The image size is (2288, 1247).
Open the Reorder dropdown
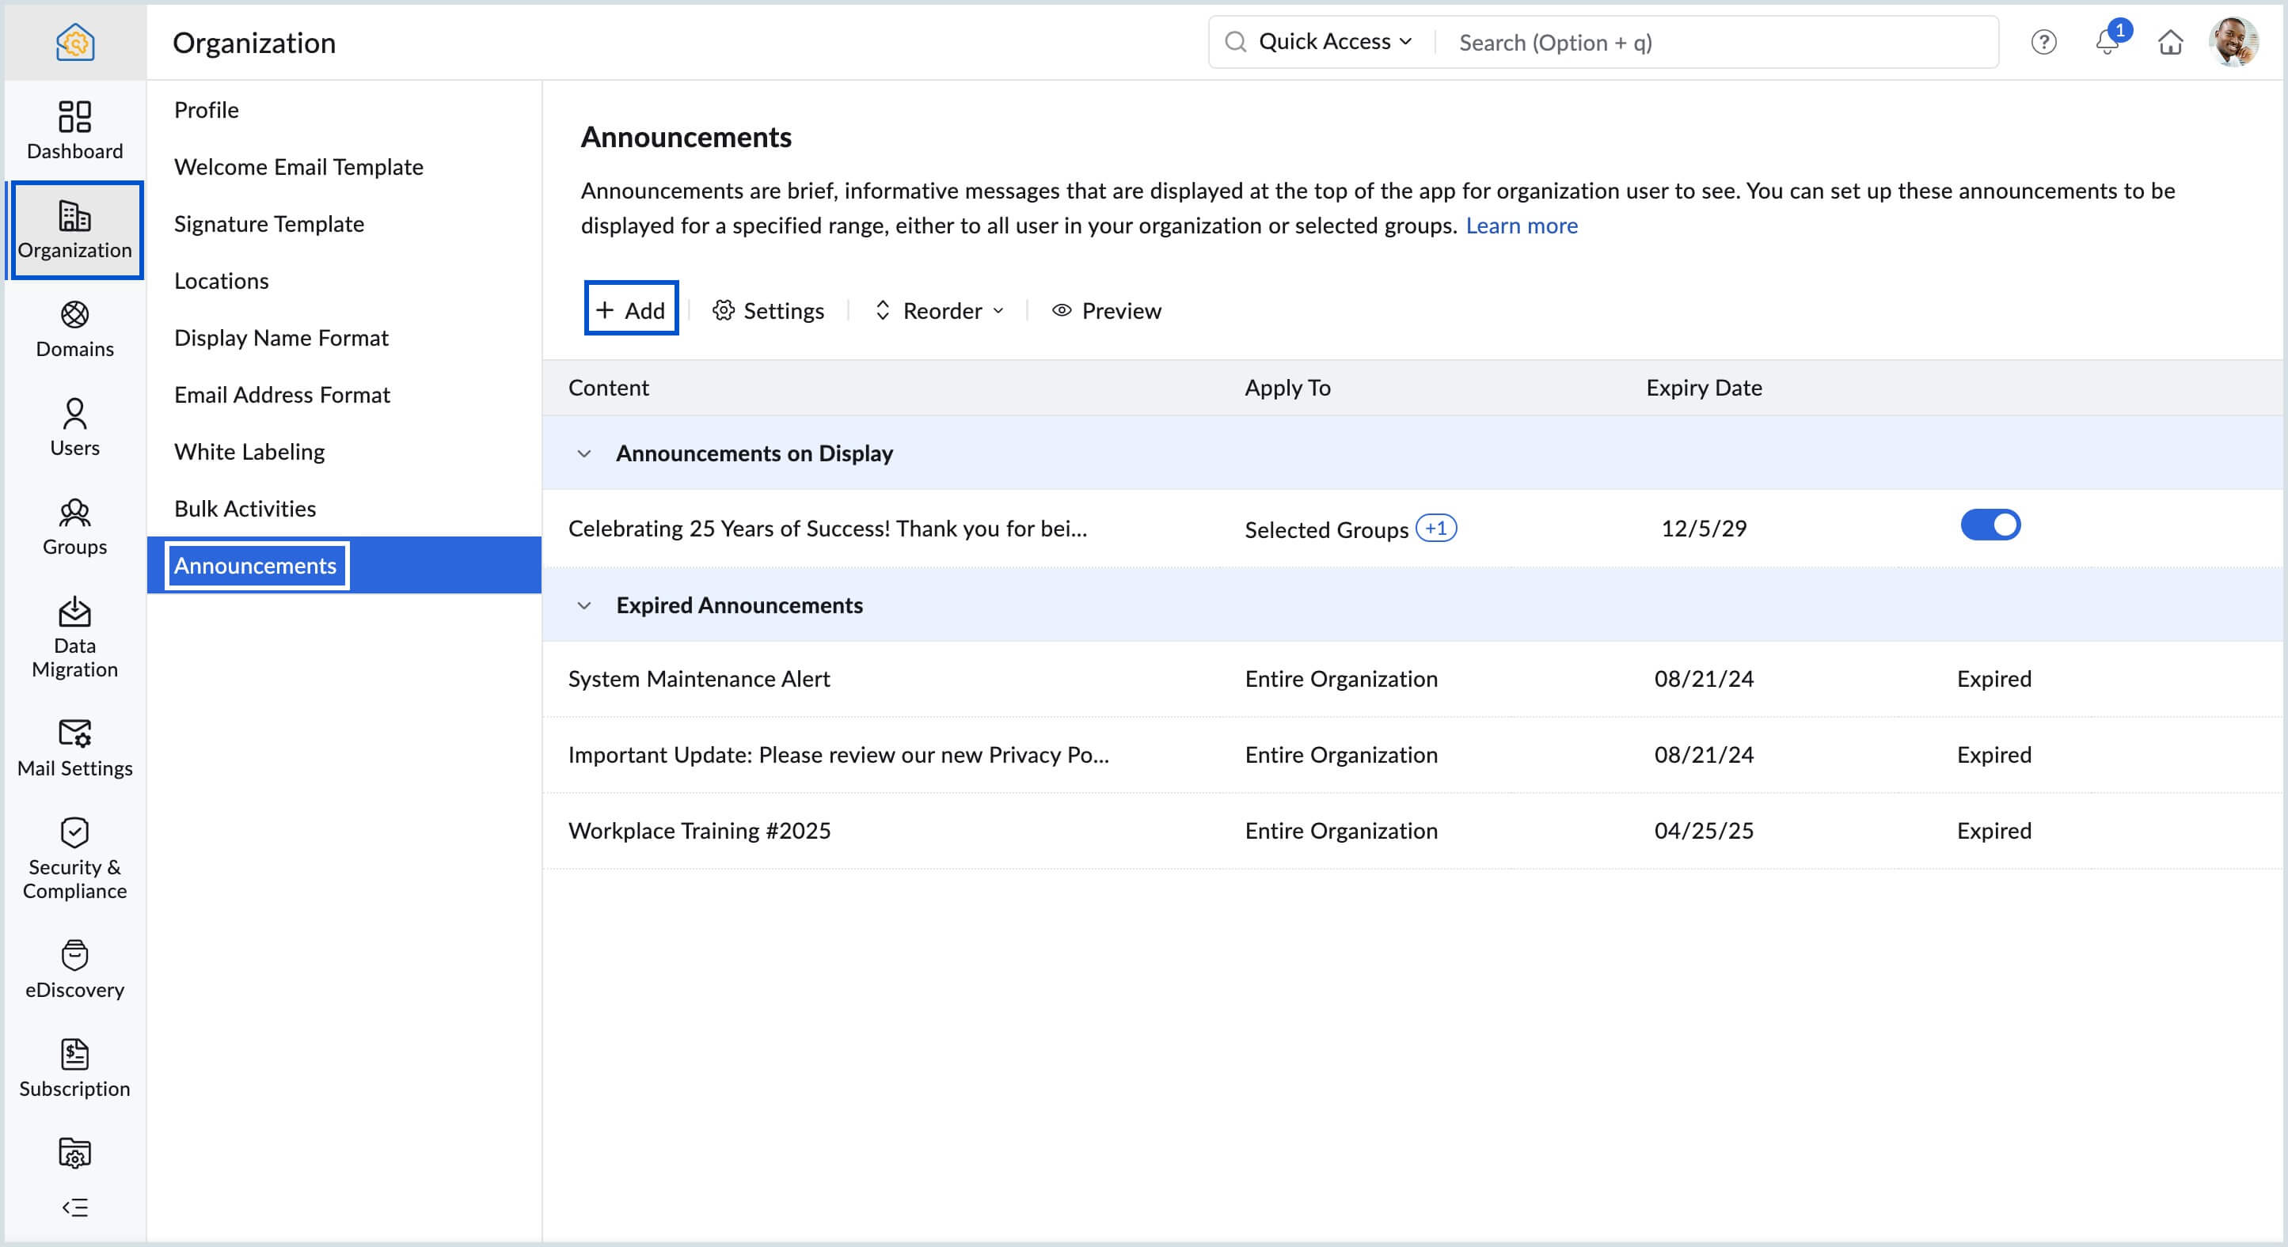click(x=940, y=311)
